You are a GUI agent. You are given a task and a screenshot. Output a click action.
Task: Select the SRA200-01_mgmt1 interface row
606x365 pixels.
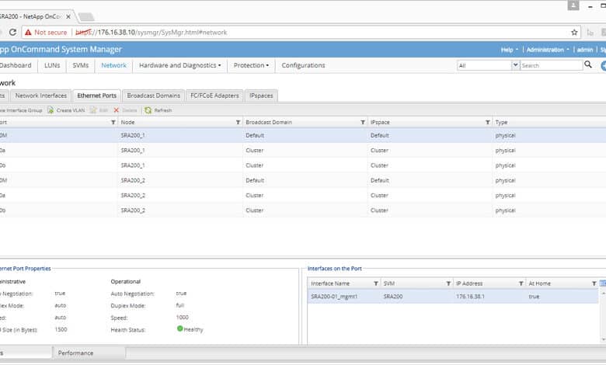453,297
